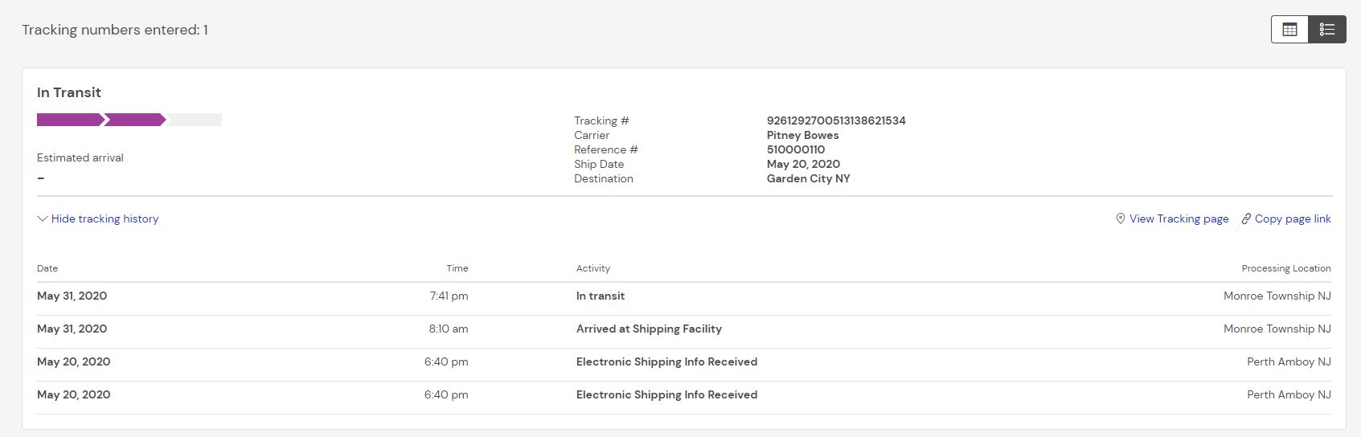Select the In transit activity row
Viewport: 1361px width, 437px height.
601,296
